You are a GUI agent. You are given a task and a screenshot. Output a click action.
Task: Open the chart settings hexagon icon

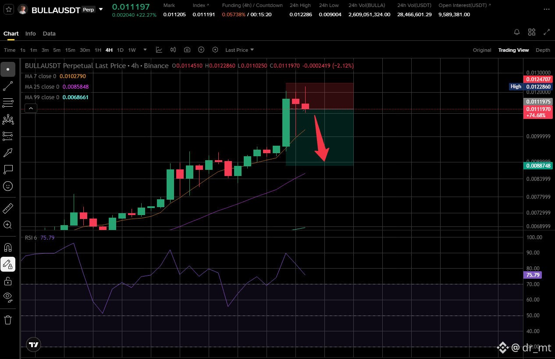[215, 50]
